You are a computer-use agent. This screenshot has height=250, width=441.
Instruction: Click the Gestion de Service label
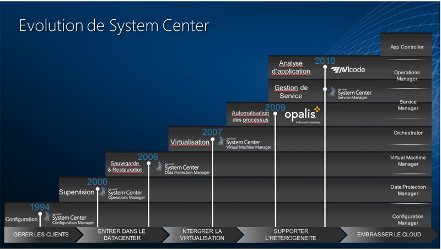pos(291,92)
